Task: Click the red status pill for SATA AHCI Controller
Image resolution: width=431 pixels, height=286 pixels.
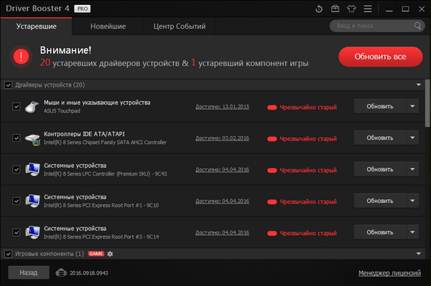Action: [x=272, y=139]
